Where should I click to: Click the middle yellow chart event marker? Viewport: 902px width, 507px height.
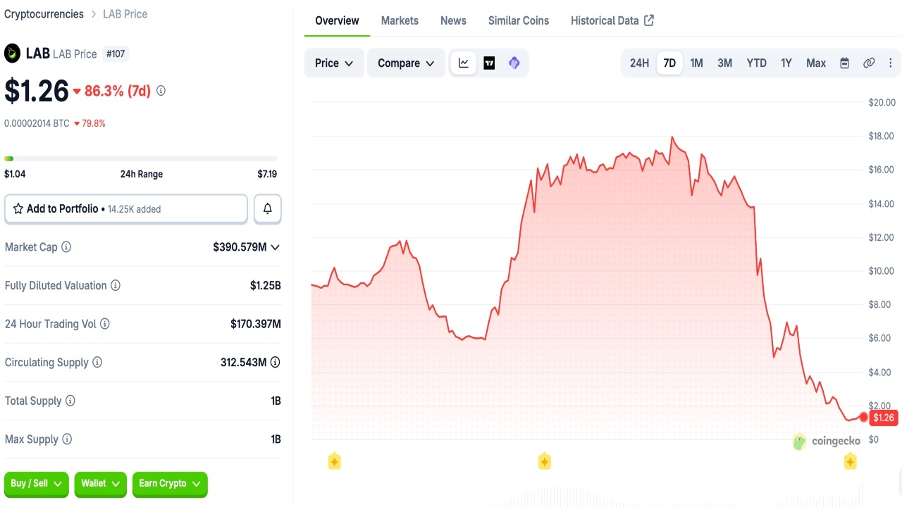[x=544, y=462]
